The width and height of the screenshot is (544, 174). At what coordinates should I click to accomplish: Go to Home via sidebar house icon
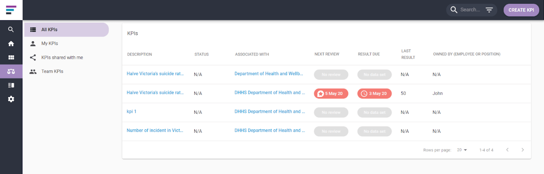[11, 43]
